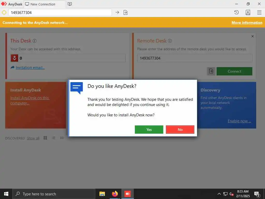Open the notification center icon
Image resolution: width=265 pixels, height=199 pixels.
coord(257,194)
